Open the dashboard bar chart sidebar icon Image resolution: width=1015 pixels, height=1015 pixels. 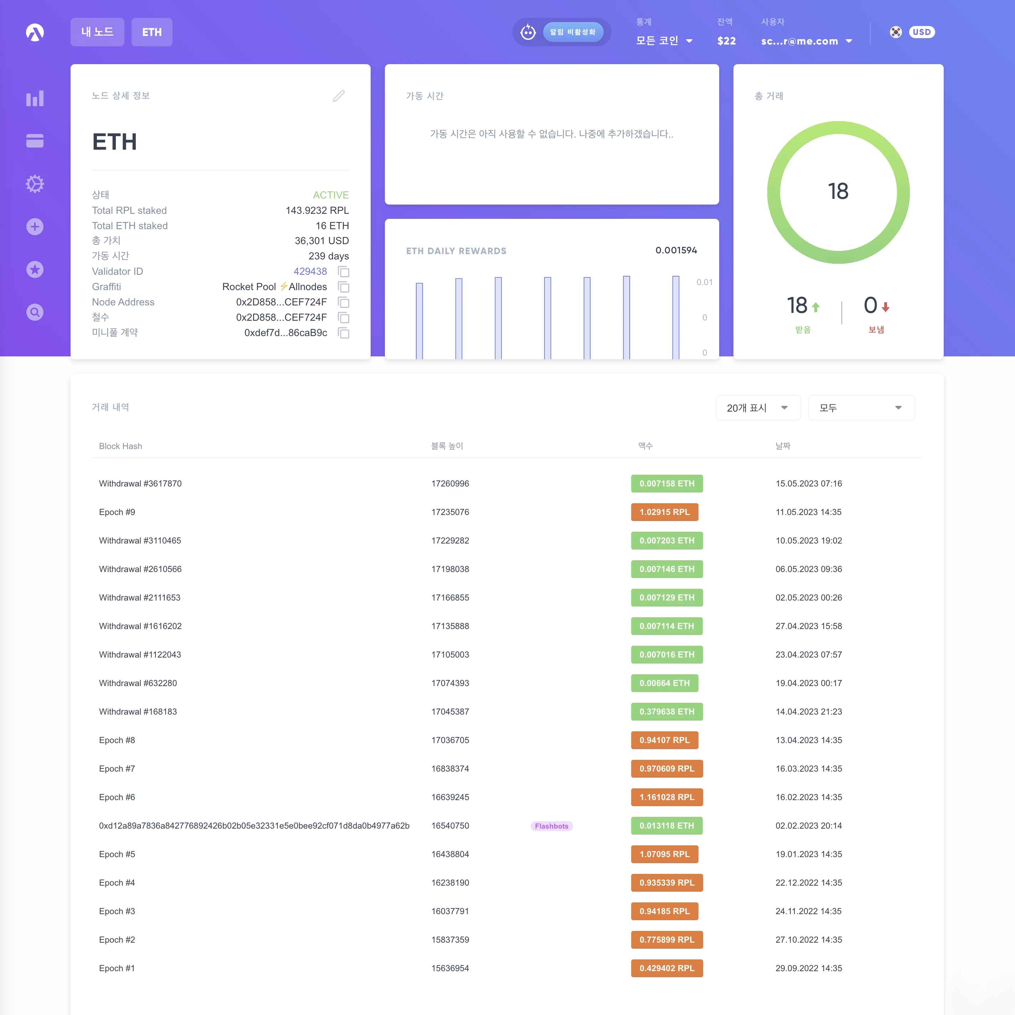tap(35, 98)
